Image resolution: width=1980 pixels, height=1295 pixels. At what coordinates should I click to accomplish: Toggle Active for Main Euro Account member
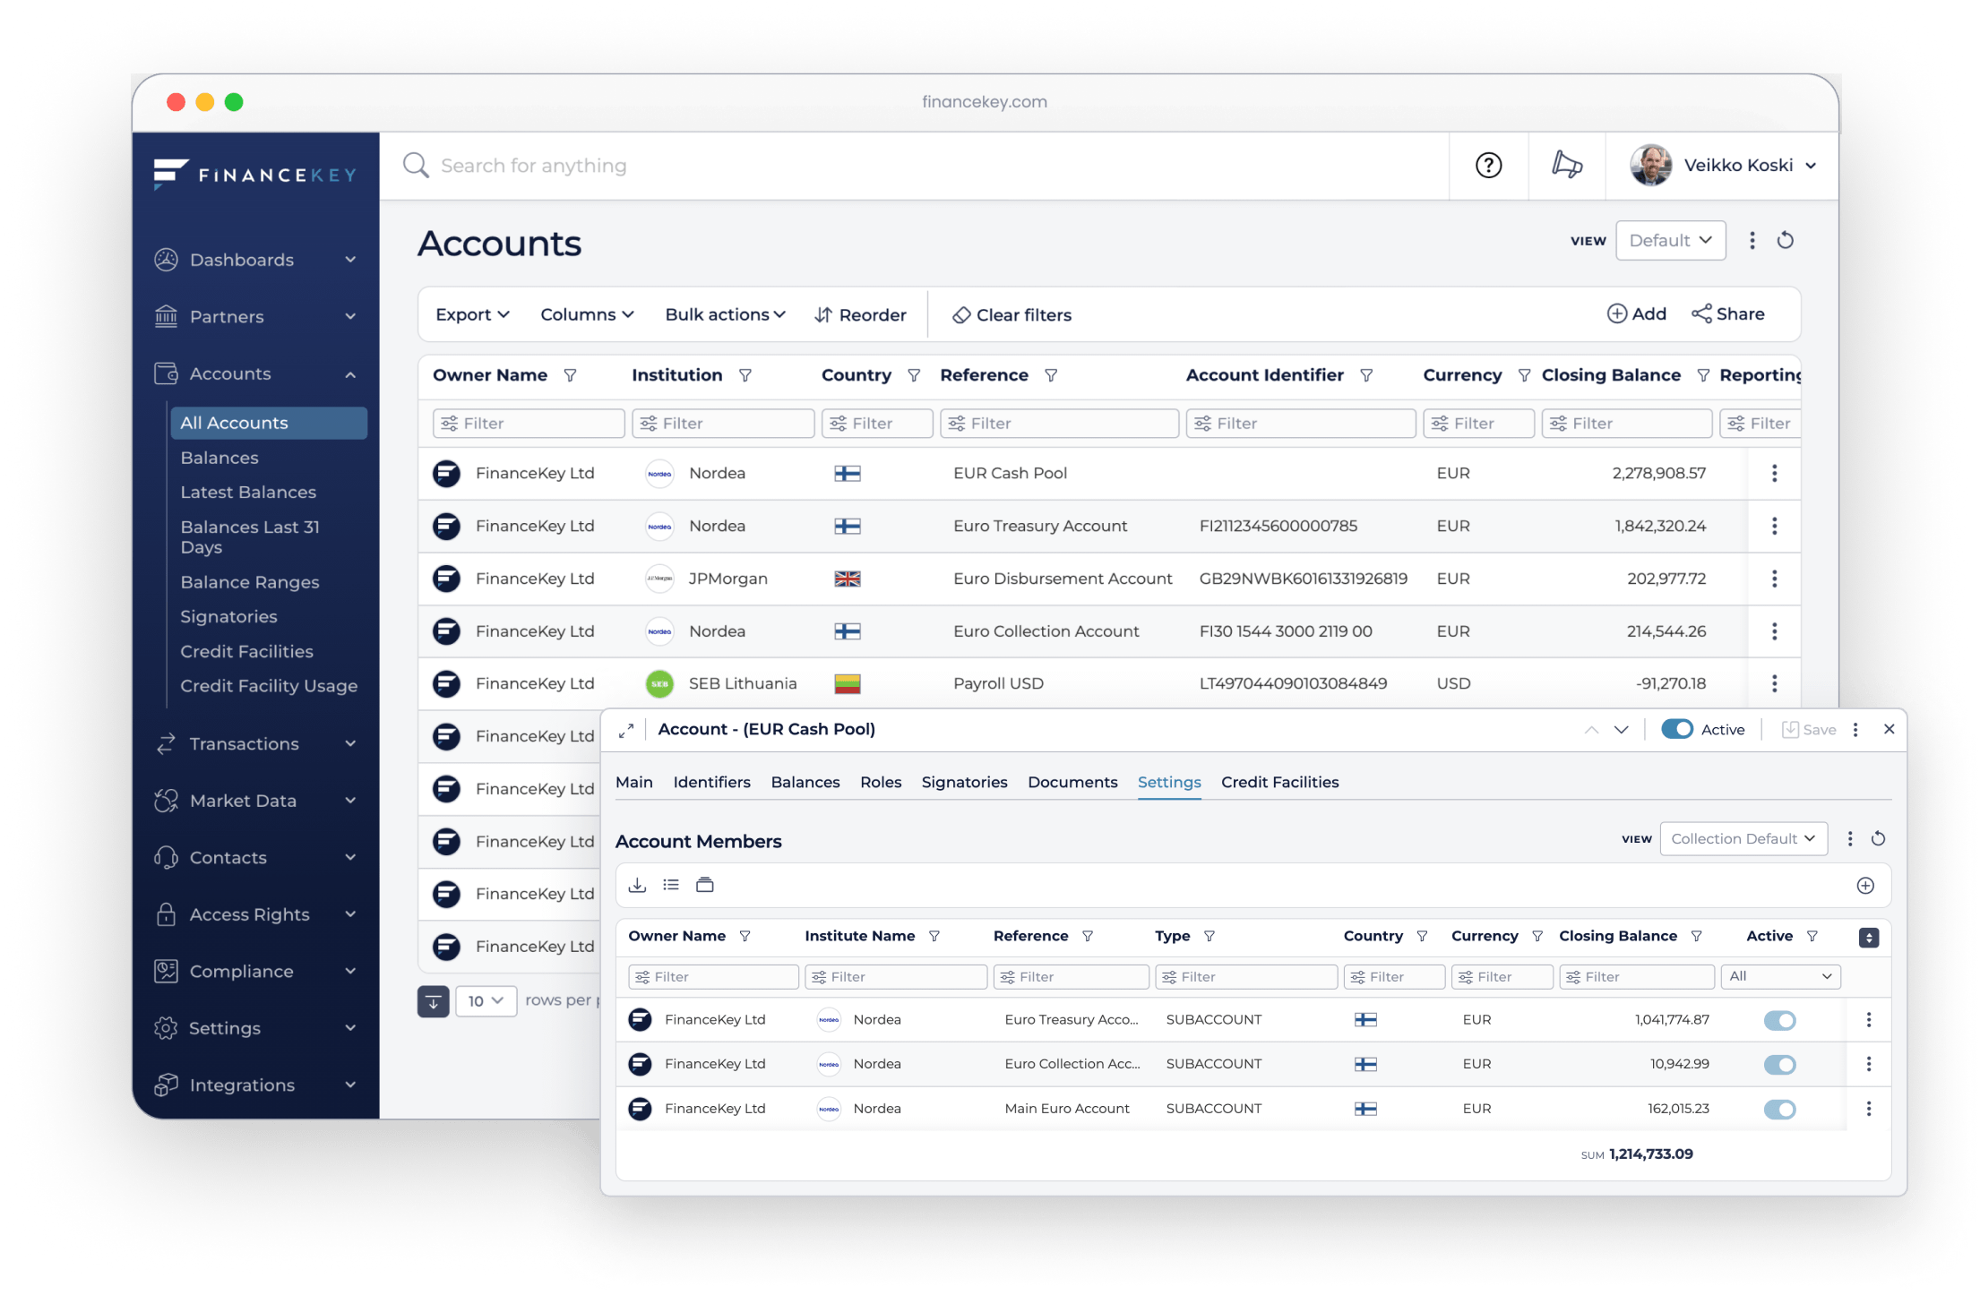pos(1779,1110)
